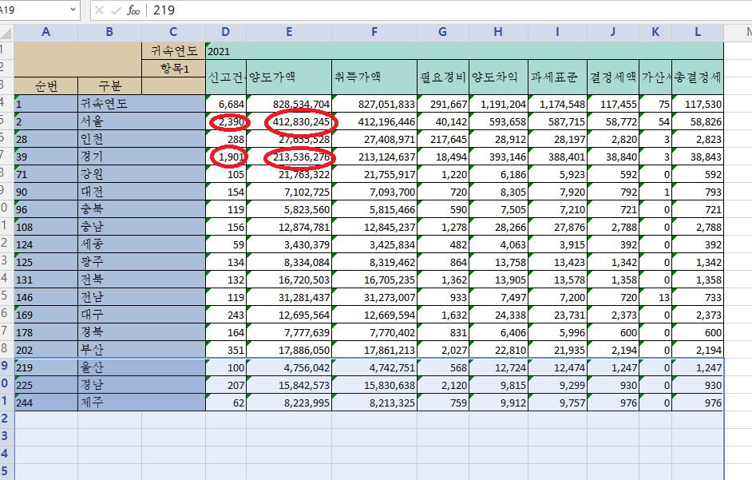Screen dimensions: 752x480
Task: Click the cancel X icon in formula bar
Action: point(99,10)
